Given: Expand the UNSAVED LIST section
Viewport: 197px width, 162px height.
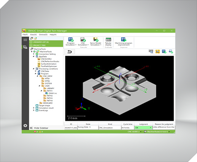Looking at the screenshot, I should pyautogui.click(x=31, y=42).
